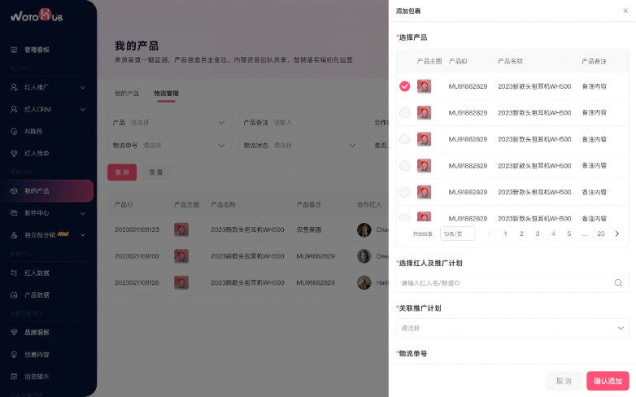Click the 红人推广 person icon

coord(14,87)
